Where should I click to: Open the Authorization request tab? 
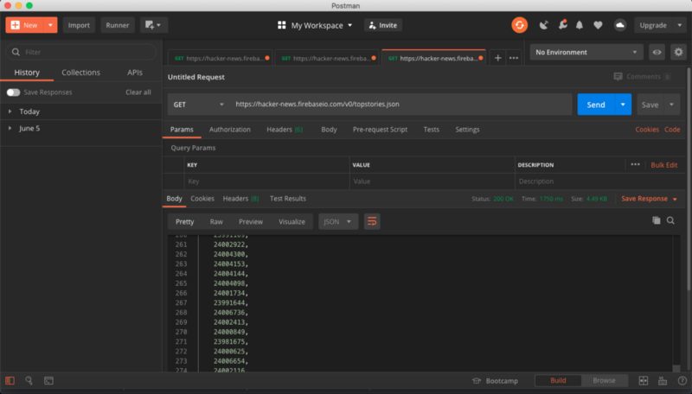point(229,130)
